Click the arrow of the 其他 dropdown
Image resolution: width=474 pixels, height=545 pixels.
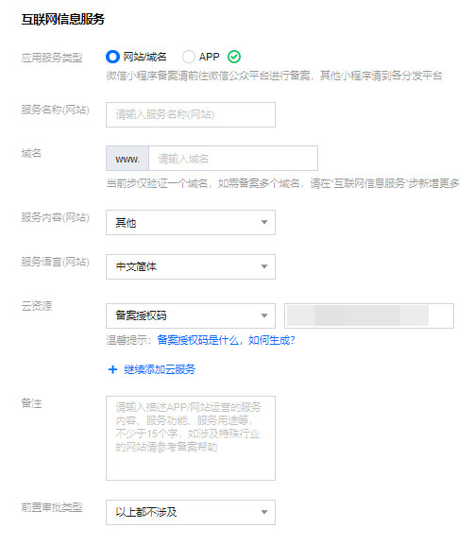(264, 222)
